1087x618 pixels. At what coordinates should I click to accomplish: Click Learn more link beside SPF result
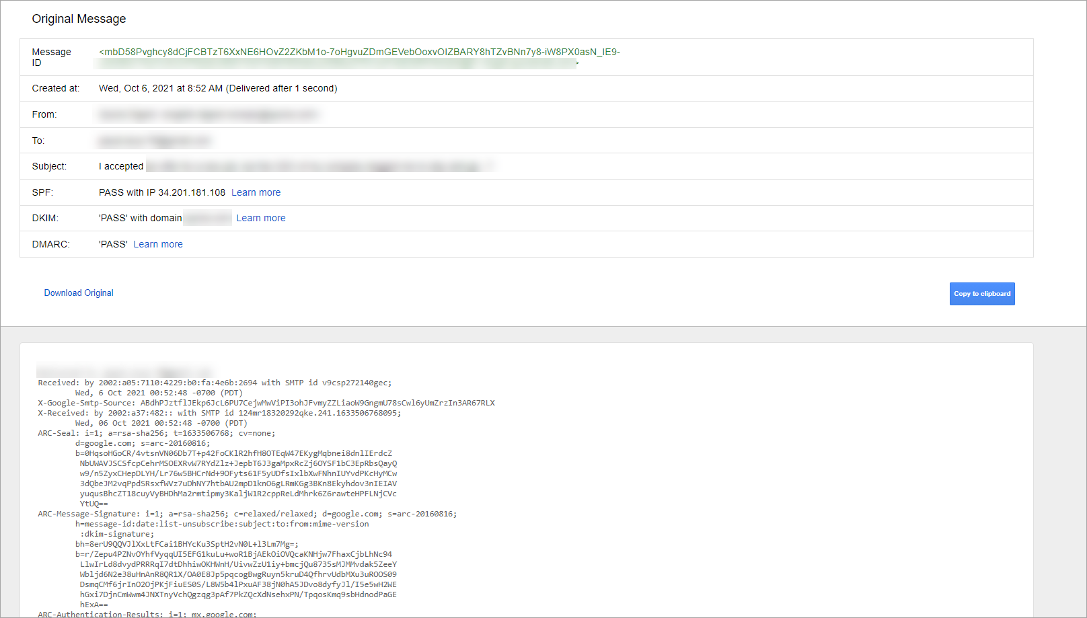(x=256, y=192)
